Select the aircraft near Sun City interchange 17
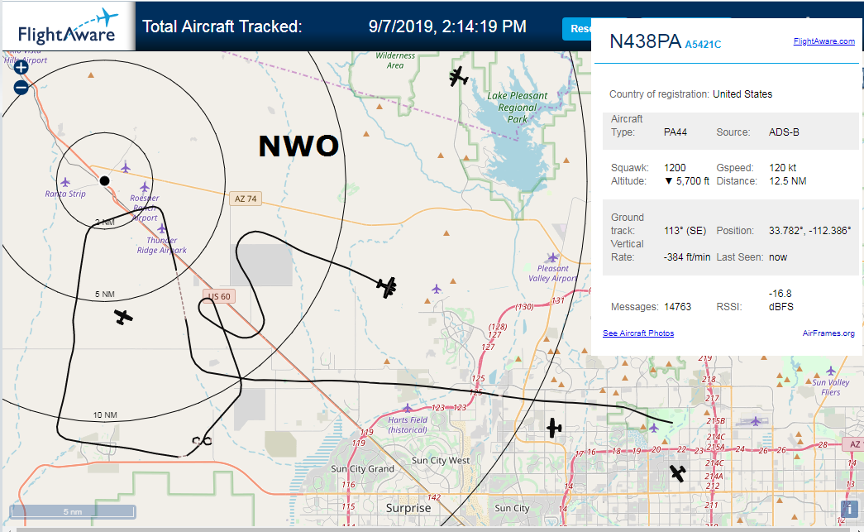864x532 pixels. click(554, 428)
